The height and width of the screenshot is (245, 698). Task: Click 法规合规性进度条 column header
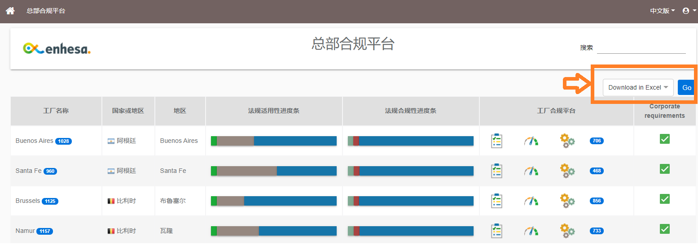click(411, 111)
